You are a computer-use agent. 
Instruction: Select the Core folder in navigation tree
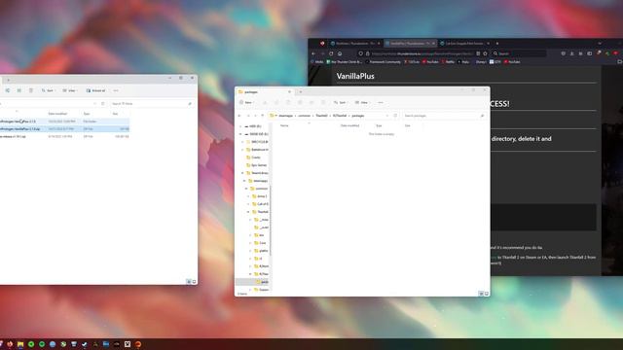tap(260, 243)
